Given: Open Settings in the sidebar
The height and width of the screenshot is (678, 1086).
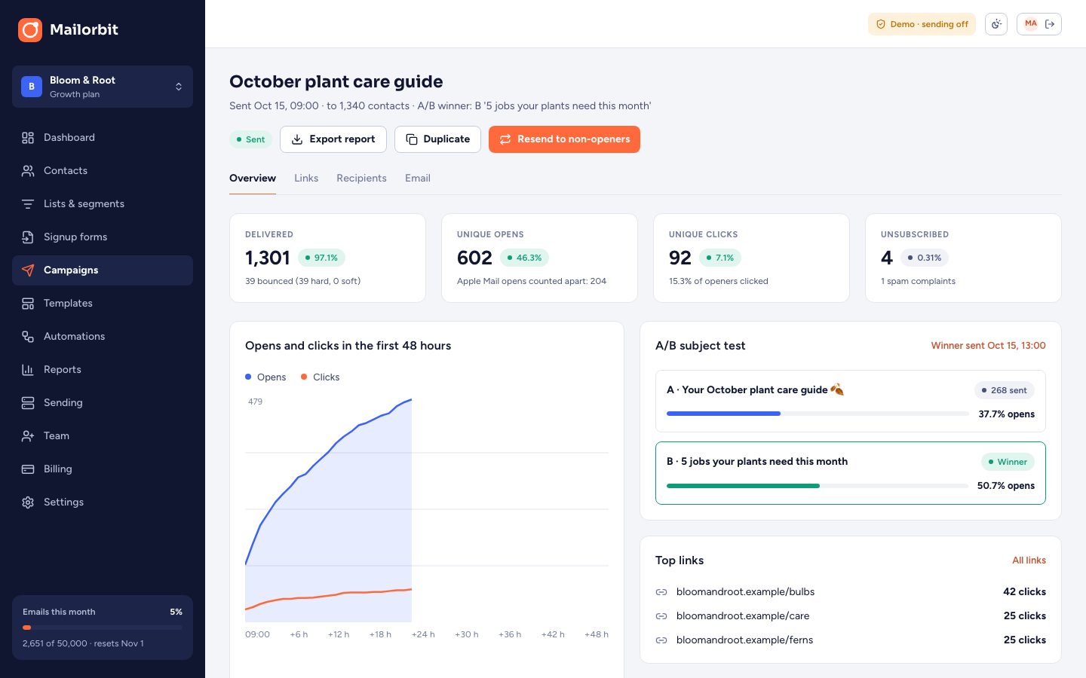Looking at the screenshot, I should [x=103, y=502].
